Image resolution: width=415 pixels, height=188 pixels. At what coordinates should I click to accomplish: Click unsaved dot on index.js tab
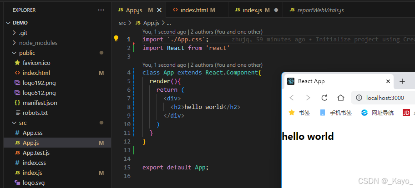coord(276,10)
